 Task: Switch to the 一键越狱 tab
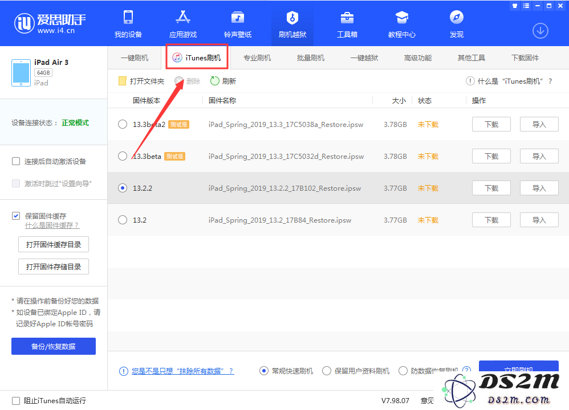(364, 58)
